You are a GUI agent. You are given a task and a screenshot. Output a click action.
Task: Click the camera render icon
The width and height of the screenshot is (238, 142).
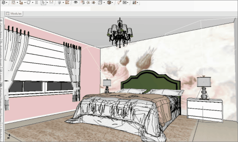coord(125,2)
